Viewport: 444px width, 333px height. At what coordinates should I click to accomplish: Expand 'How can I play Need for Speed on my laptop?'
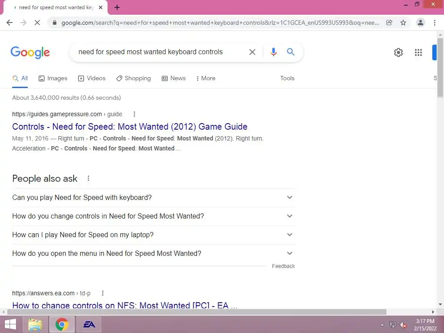[x=153, y=235]
